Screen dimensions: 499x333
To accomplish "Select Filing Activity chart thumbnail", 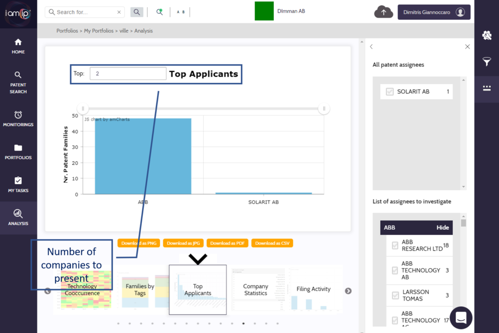I will pos(313,289).
